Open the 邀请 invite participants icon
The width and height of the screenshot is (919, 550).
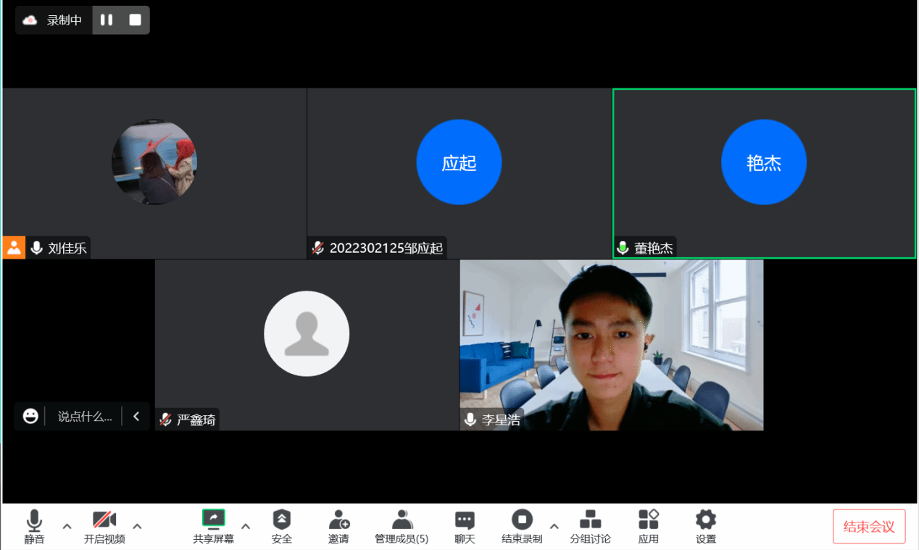(x=338, y=520)
